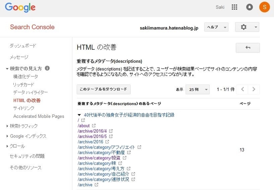Select リッチカード in sidebar
This screenshot has width=274, height=190.
click(x=24, y=84)
